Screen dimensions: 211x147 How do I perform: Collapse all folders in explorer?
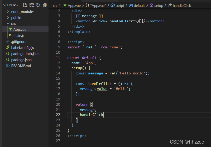point(45,5)
